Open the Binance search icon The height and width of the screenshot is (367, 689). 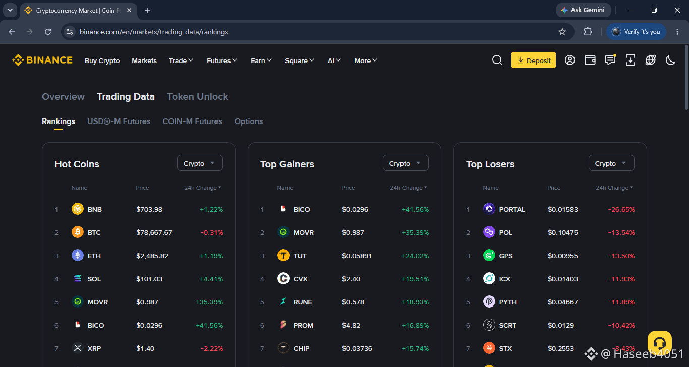pos(497,60)
